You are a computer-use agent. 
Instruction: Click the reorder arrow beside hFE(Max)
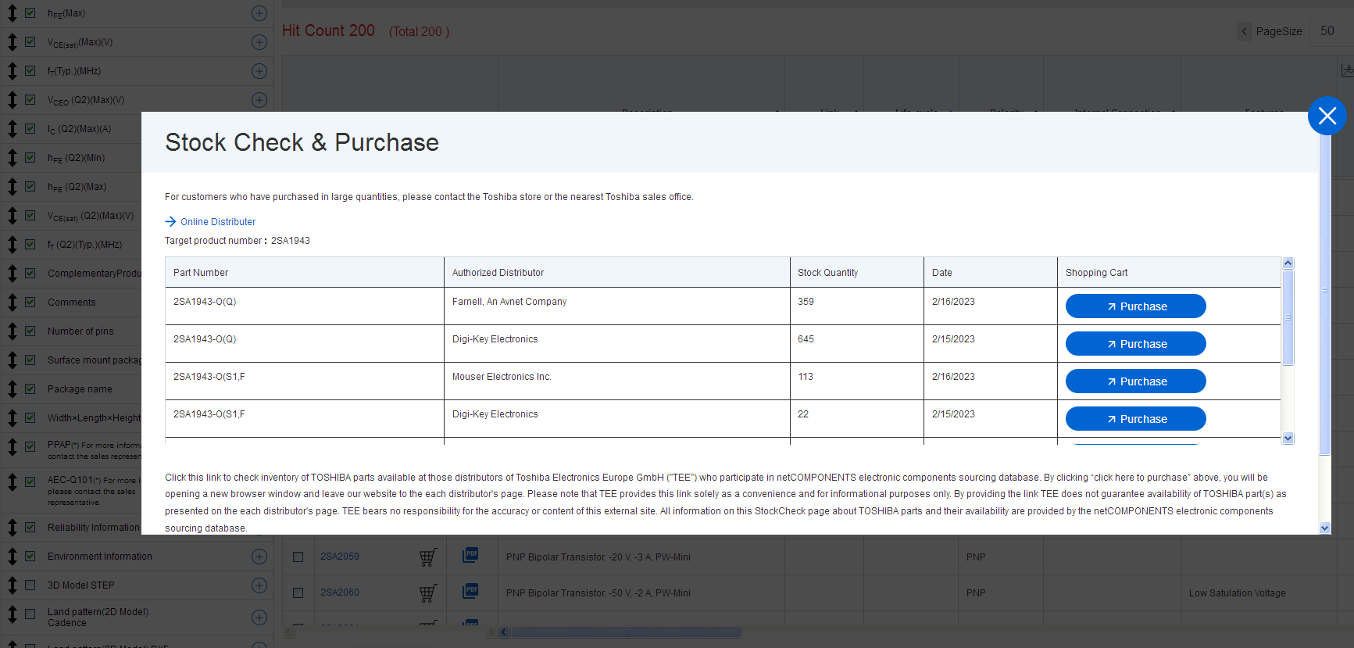(13, 13)
